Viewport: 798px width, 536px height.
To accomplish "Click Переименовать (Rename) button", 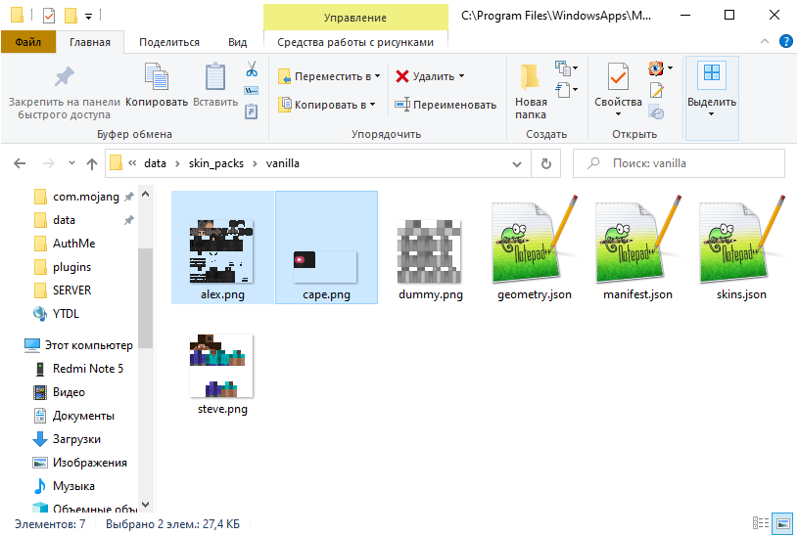I will [446, 105].
